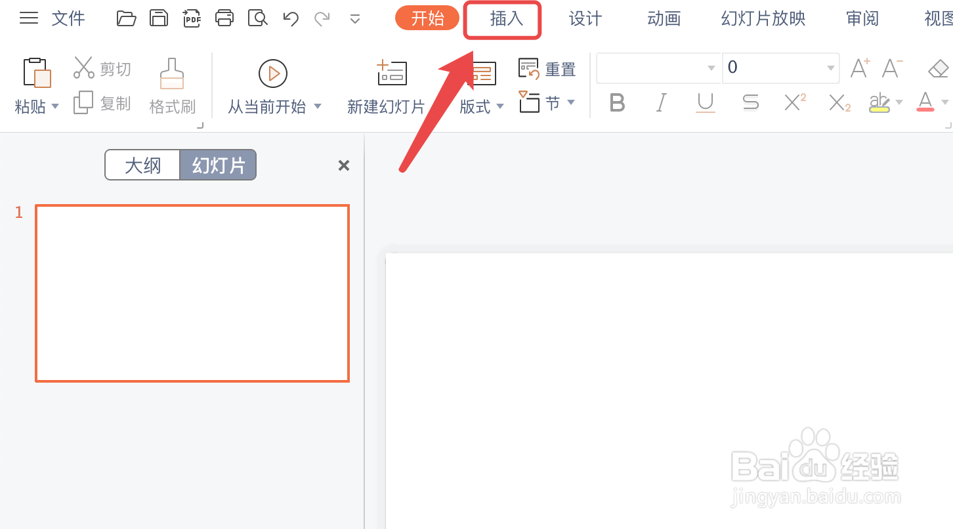Click the 复制 button
The image size is (953, 529).
tap(102, 103)
